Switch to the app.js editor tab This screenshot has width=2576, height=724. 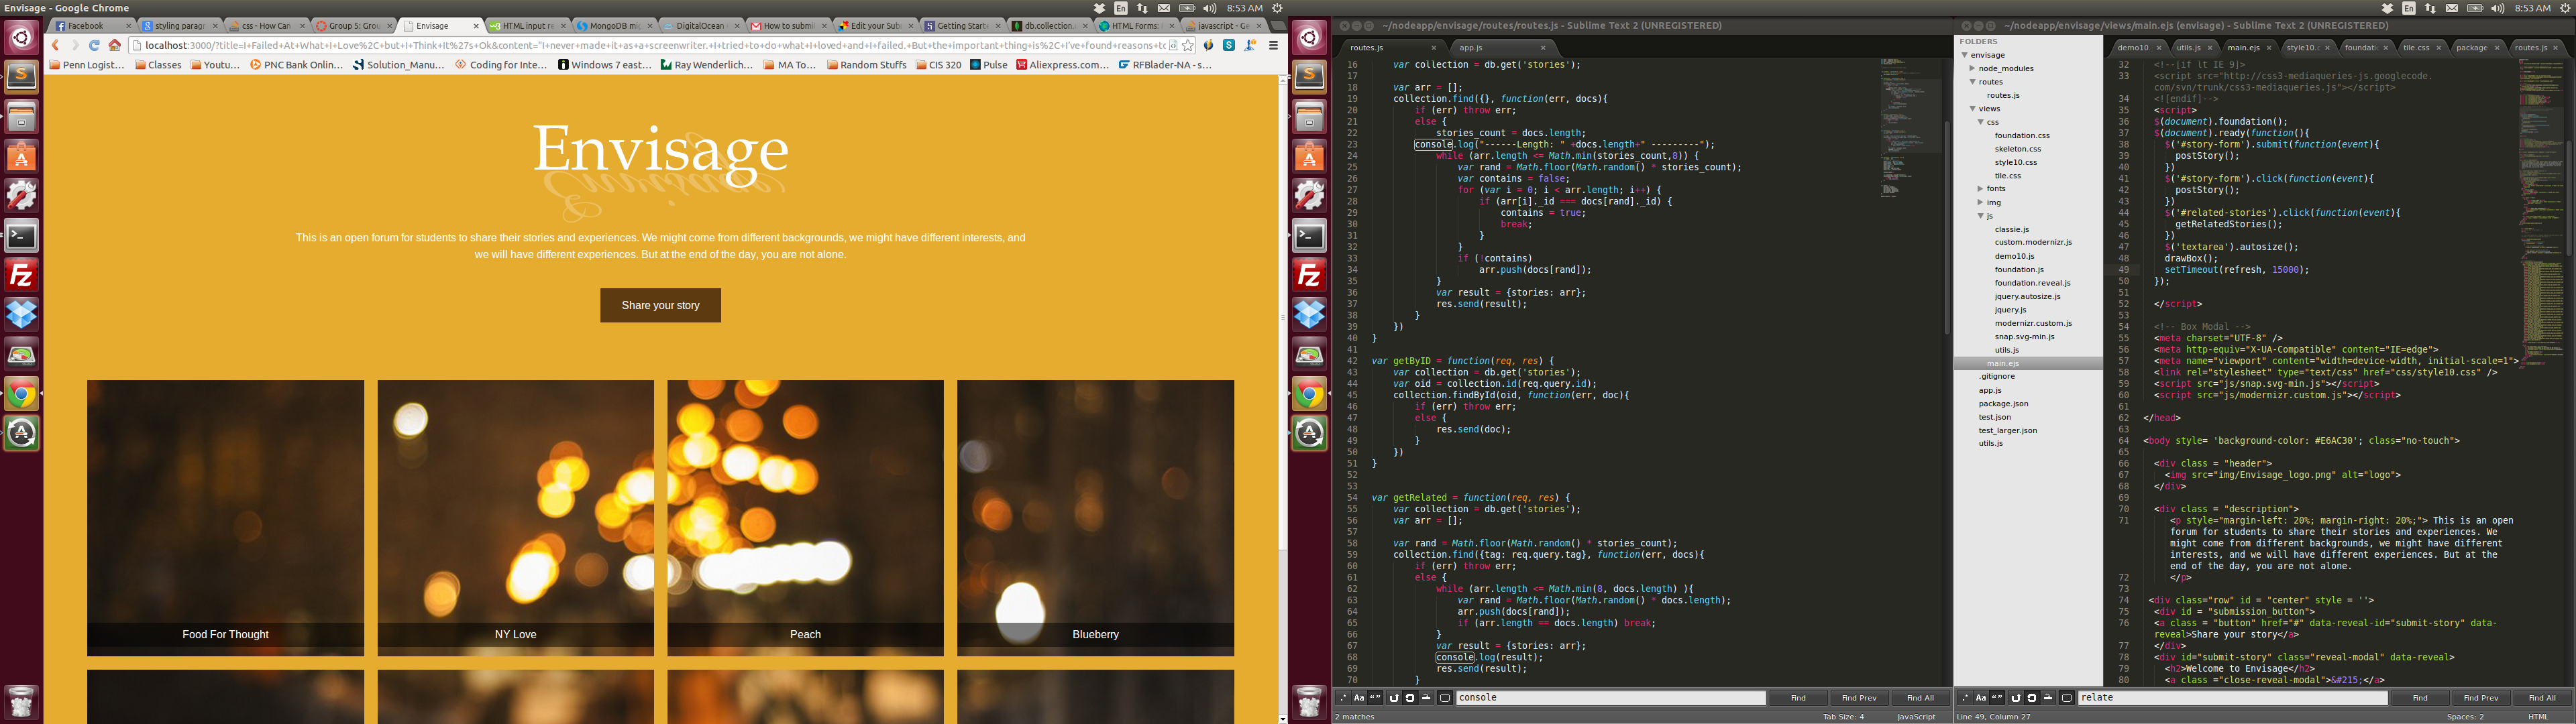(x=1471, y=48)
